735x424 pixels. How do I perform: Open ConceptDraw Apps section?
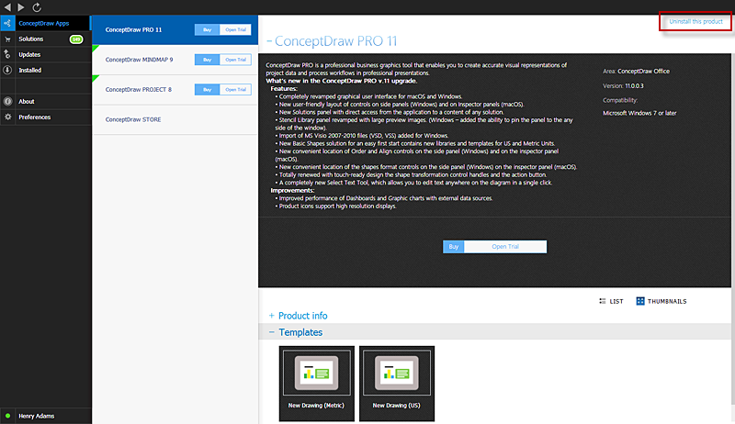point(45,23)
